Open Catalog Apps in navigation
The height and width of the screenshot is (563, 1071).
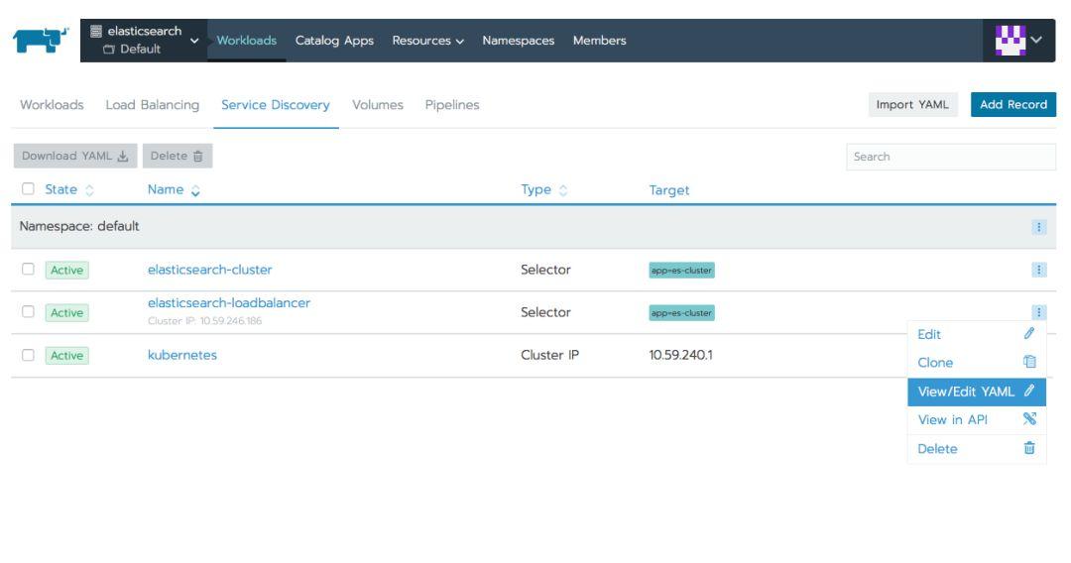click(x=334, y=41)
